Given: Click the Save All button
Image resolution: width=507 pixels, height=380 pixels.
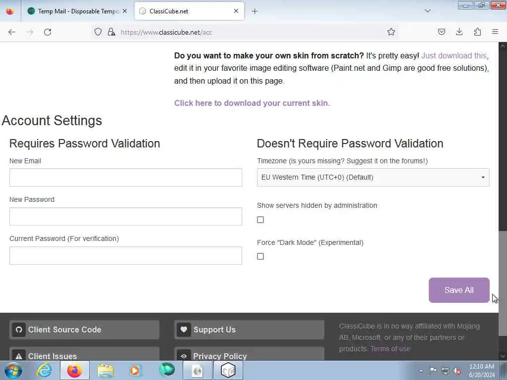Looking at the screenshot, I should tap(459, 290).
